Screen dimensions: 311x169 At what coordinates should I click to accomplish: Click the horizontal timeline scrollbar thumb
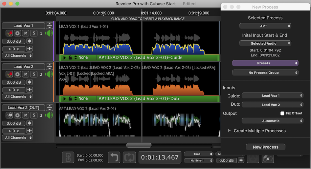tap(139, 145)
